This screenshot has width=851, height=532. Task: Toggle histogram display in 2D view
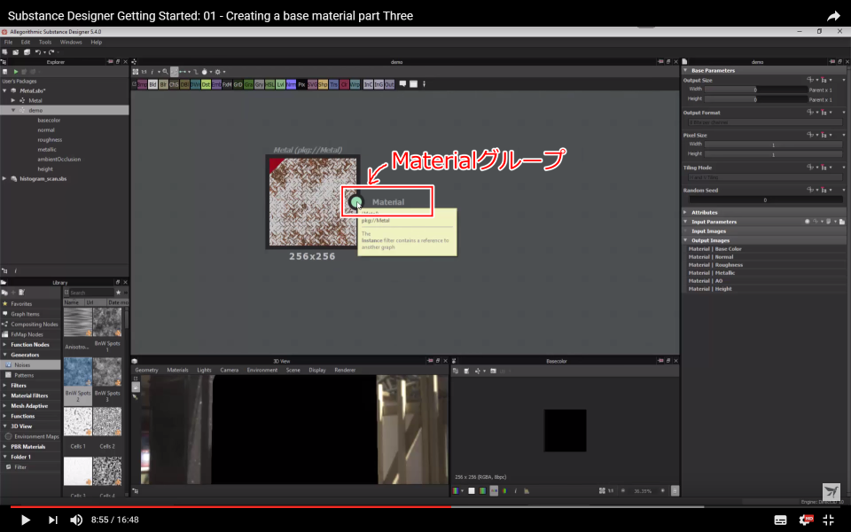point(526,490)
